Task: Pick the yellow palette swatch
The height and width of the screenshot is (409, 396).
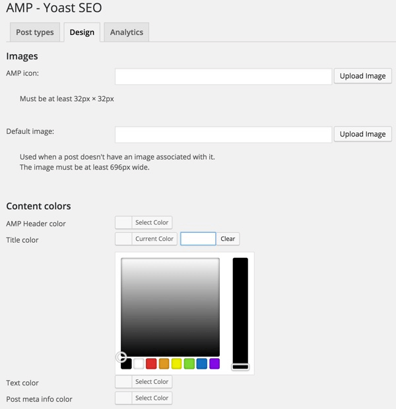Action: point(176,363)
